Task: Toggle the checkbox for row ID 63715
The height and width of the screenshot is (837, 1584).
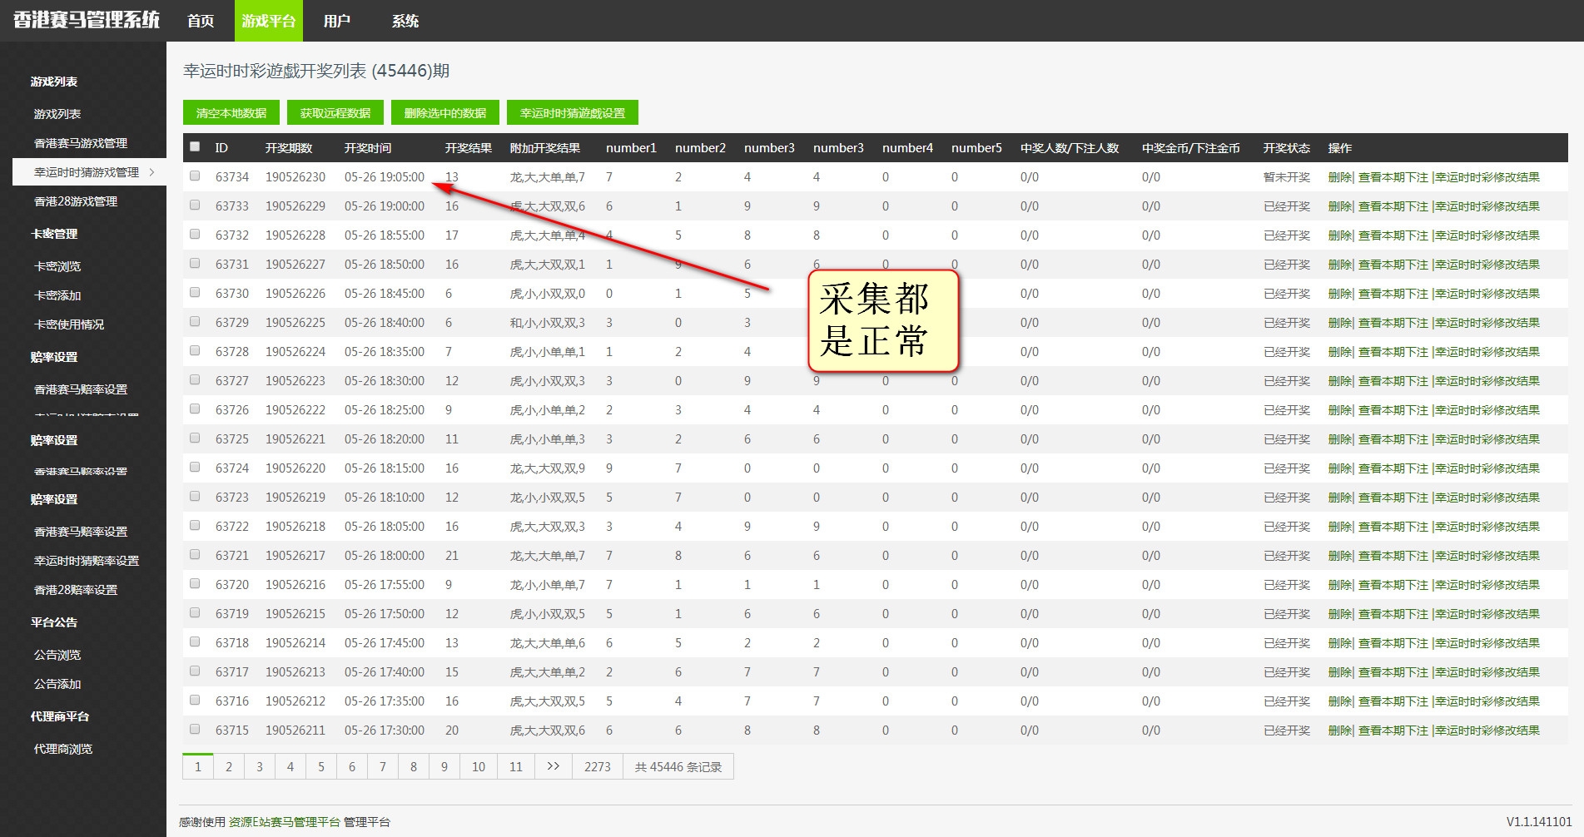Action: 195,729
